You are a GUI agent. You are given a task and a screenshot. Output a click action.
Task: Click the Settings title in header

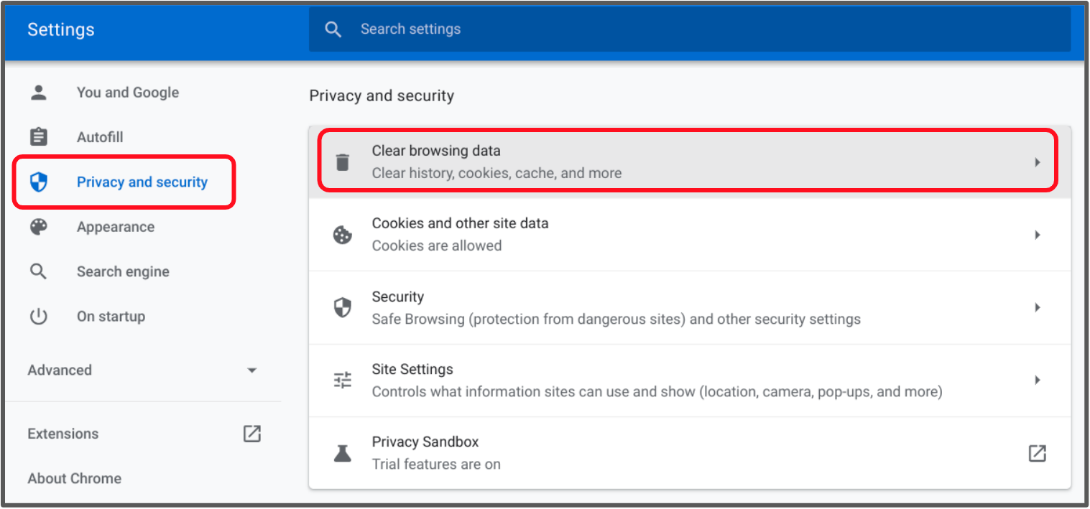click(x=61, y=29)
